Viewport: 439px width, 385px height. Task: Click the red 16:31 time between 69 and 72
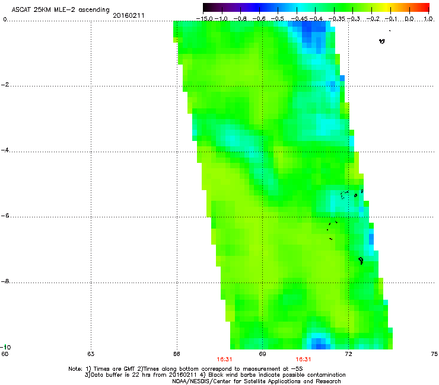[x=303, y=360]
